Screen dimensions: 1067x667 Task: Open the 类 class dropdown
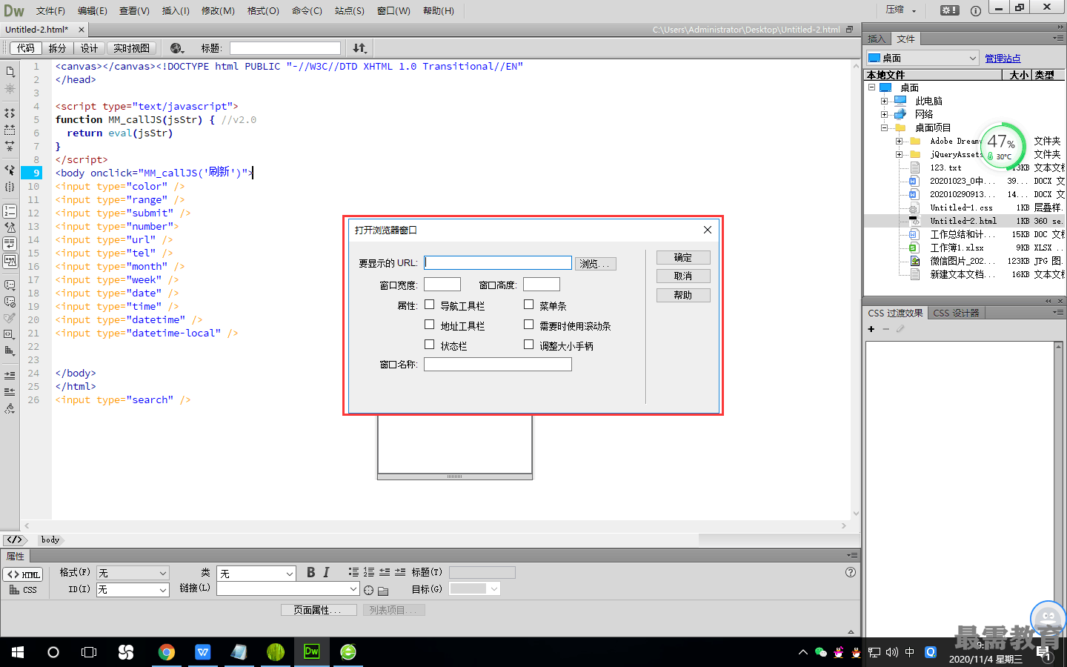256,574
